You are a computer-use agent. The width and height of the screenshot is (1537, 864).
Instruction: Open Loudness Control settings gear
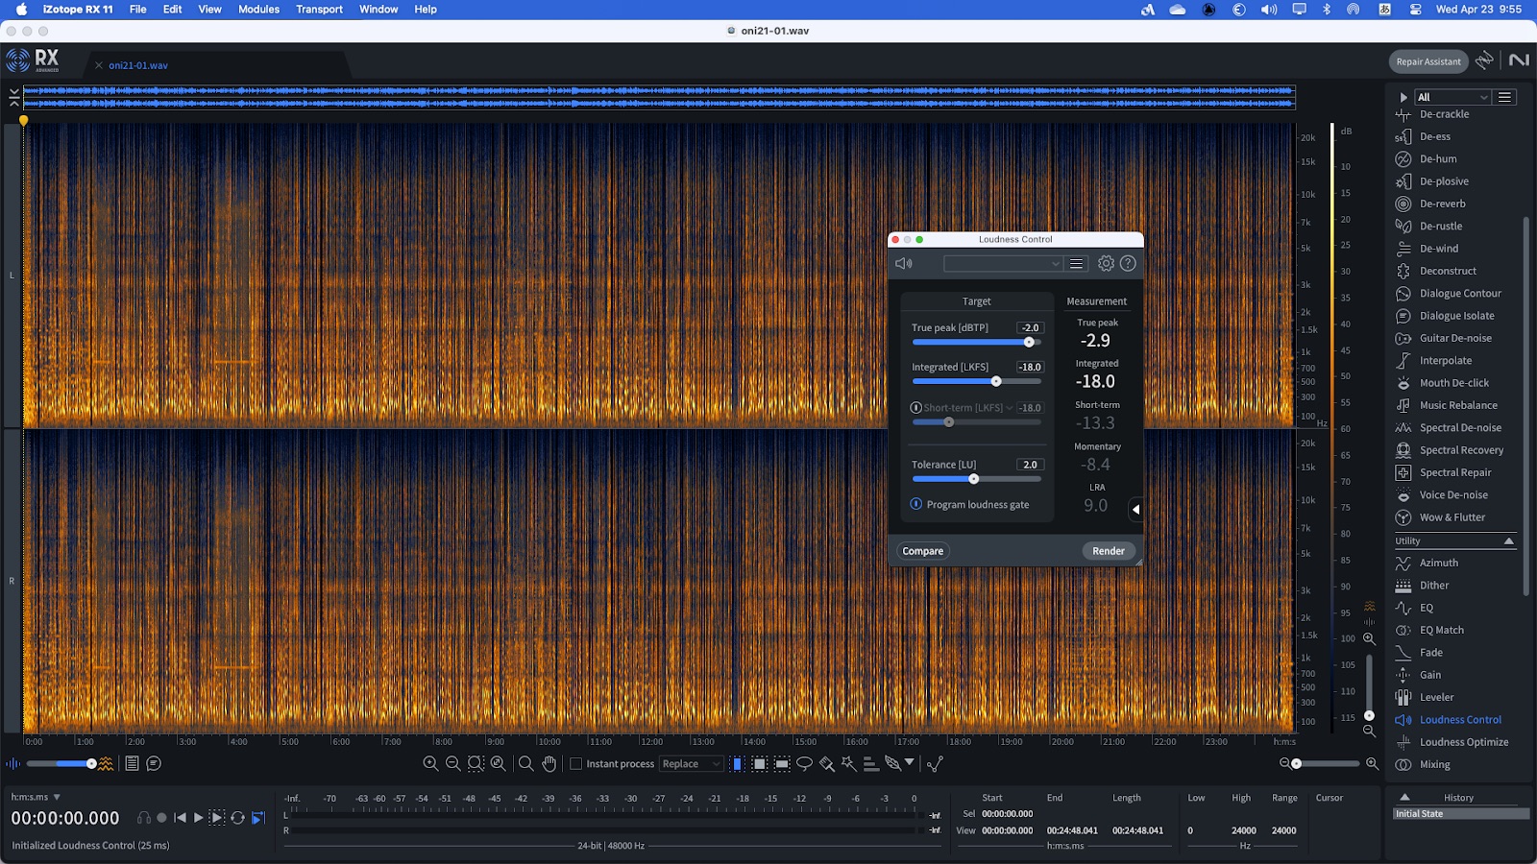coord(1106,263)
